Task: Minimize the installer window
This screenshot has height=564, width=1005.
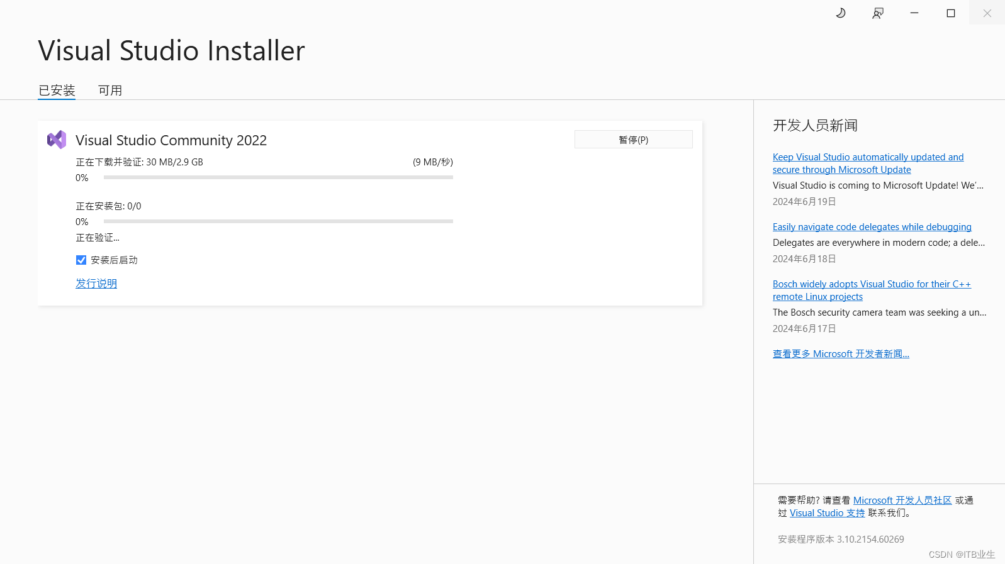Action: tap(914, 13)
